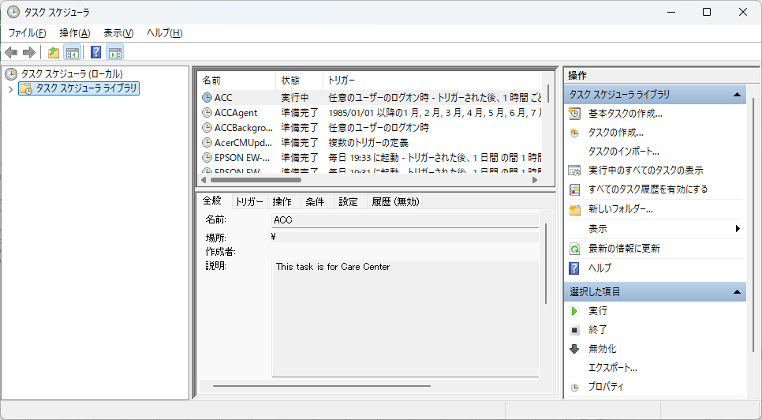
Task: Click the 実行中 status cell of ACC
Action: 294,98
